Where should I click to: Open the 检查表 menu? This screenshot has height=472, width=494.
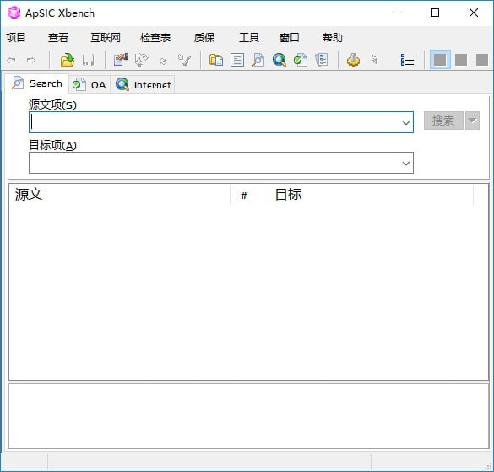[155, 37]
